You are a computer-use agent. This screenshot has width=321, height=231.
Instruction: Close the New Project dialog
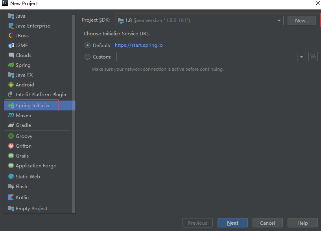click(x=317, y=3)
